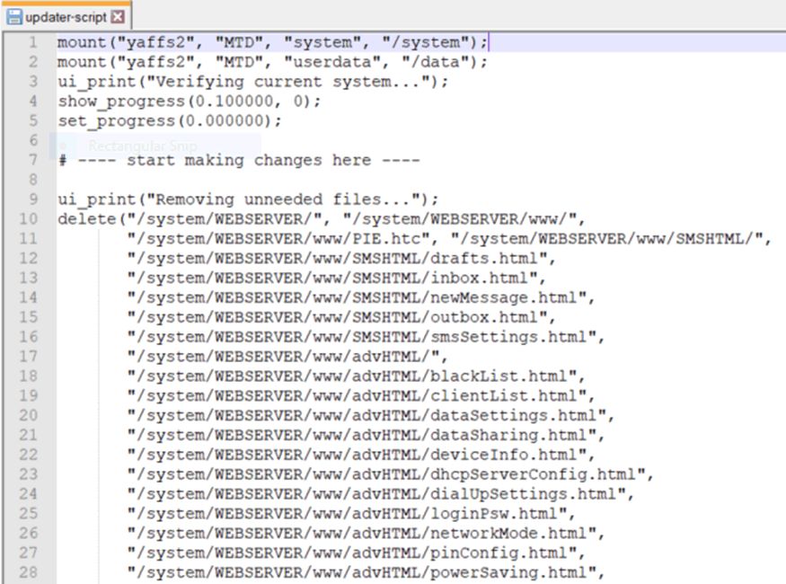This screenshot has width=786, height=584.
Task: Click the faint Rectangular Snip overlay text
Action: 142,145
